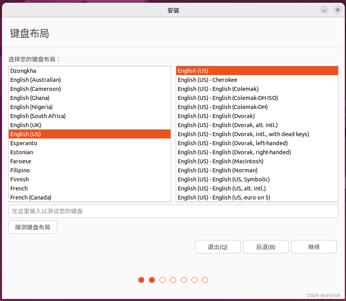
Task: Choose French (Canada) layout
Action: point(89,198)
